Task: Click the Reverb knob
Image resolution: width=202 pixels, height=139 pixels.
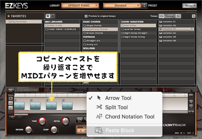Action: [x=29, y=130]
